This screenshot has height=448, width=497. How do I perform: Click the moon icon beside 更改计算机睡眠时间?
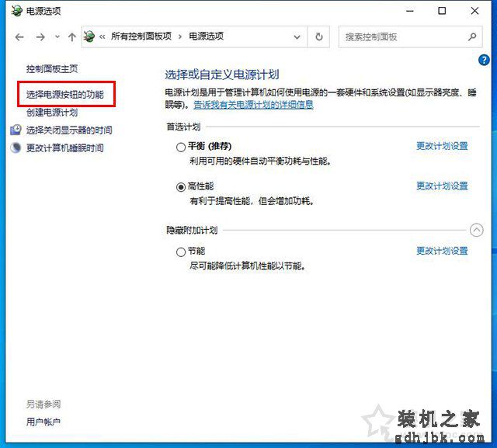point(16,148)
